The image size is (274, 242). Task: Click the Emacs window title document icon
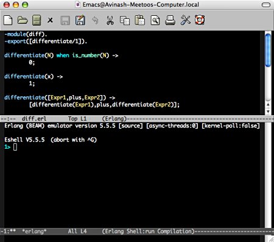77,5
